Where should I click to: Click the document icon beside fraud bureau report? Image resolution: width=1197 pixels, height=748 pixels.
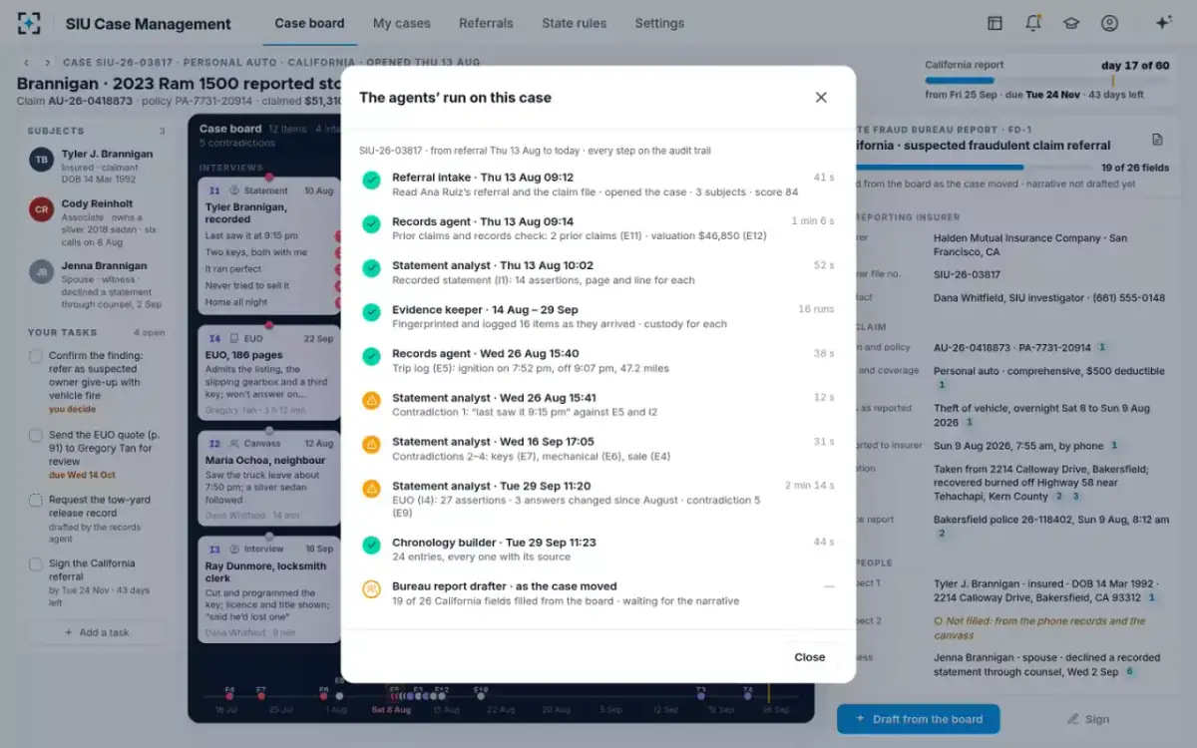coord(1157,140)
